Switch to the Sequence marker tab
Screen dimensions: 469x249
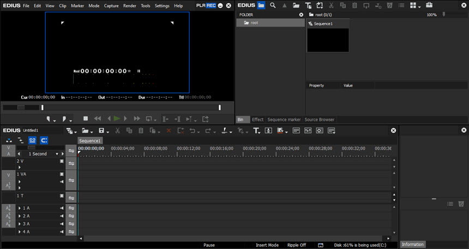tap(284, 119)
